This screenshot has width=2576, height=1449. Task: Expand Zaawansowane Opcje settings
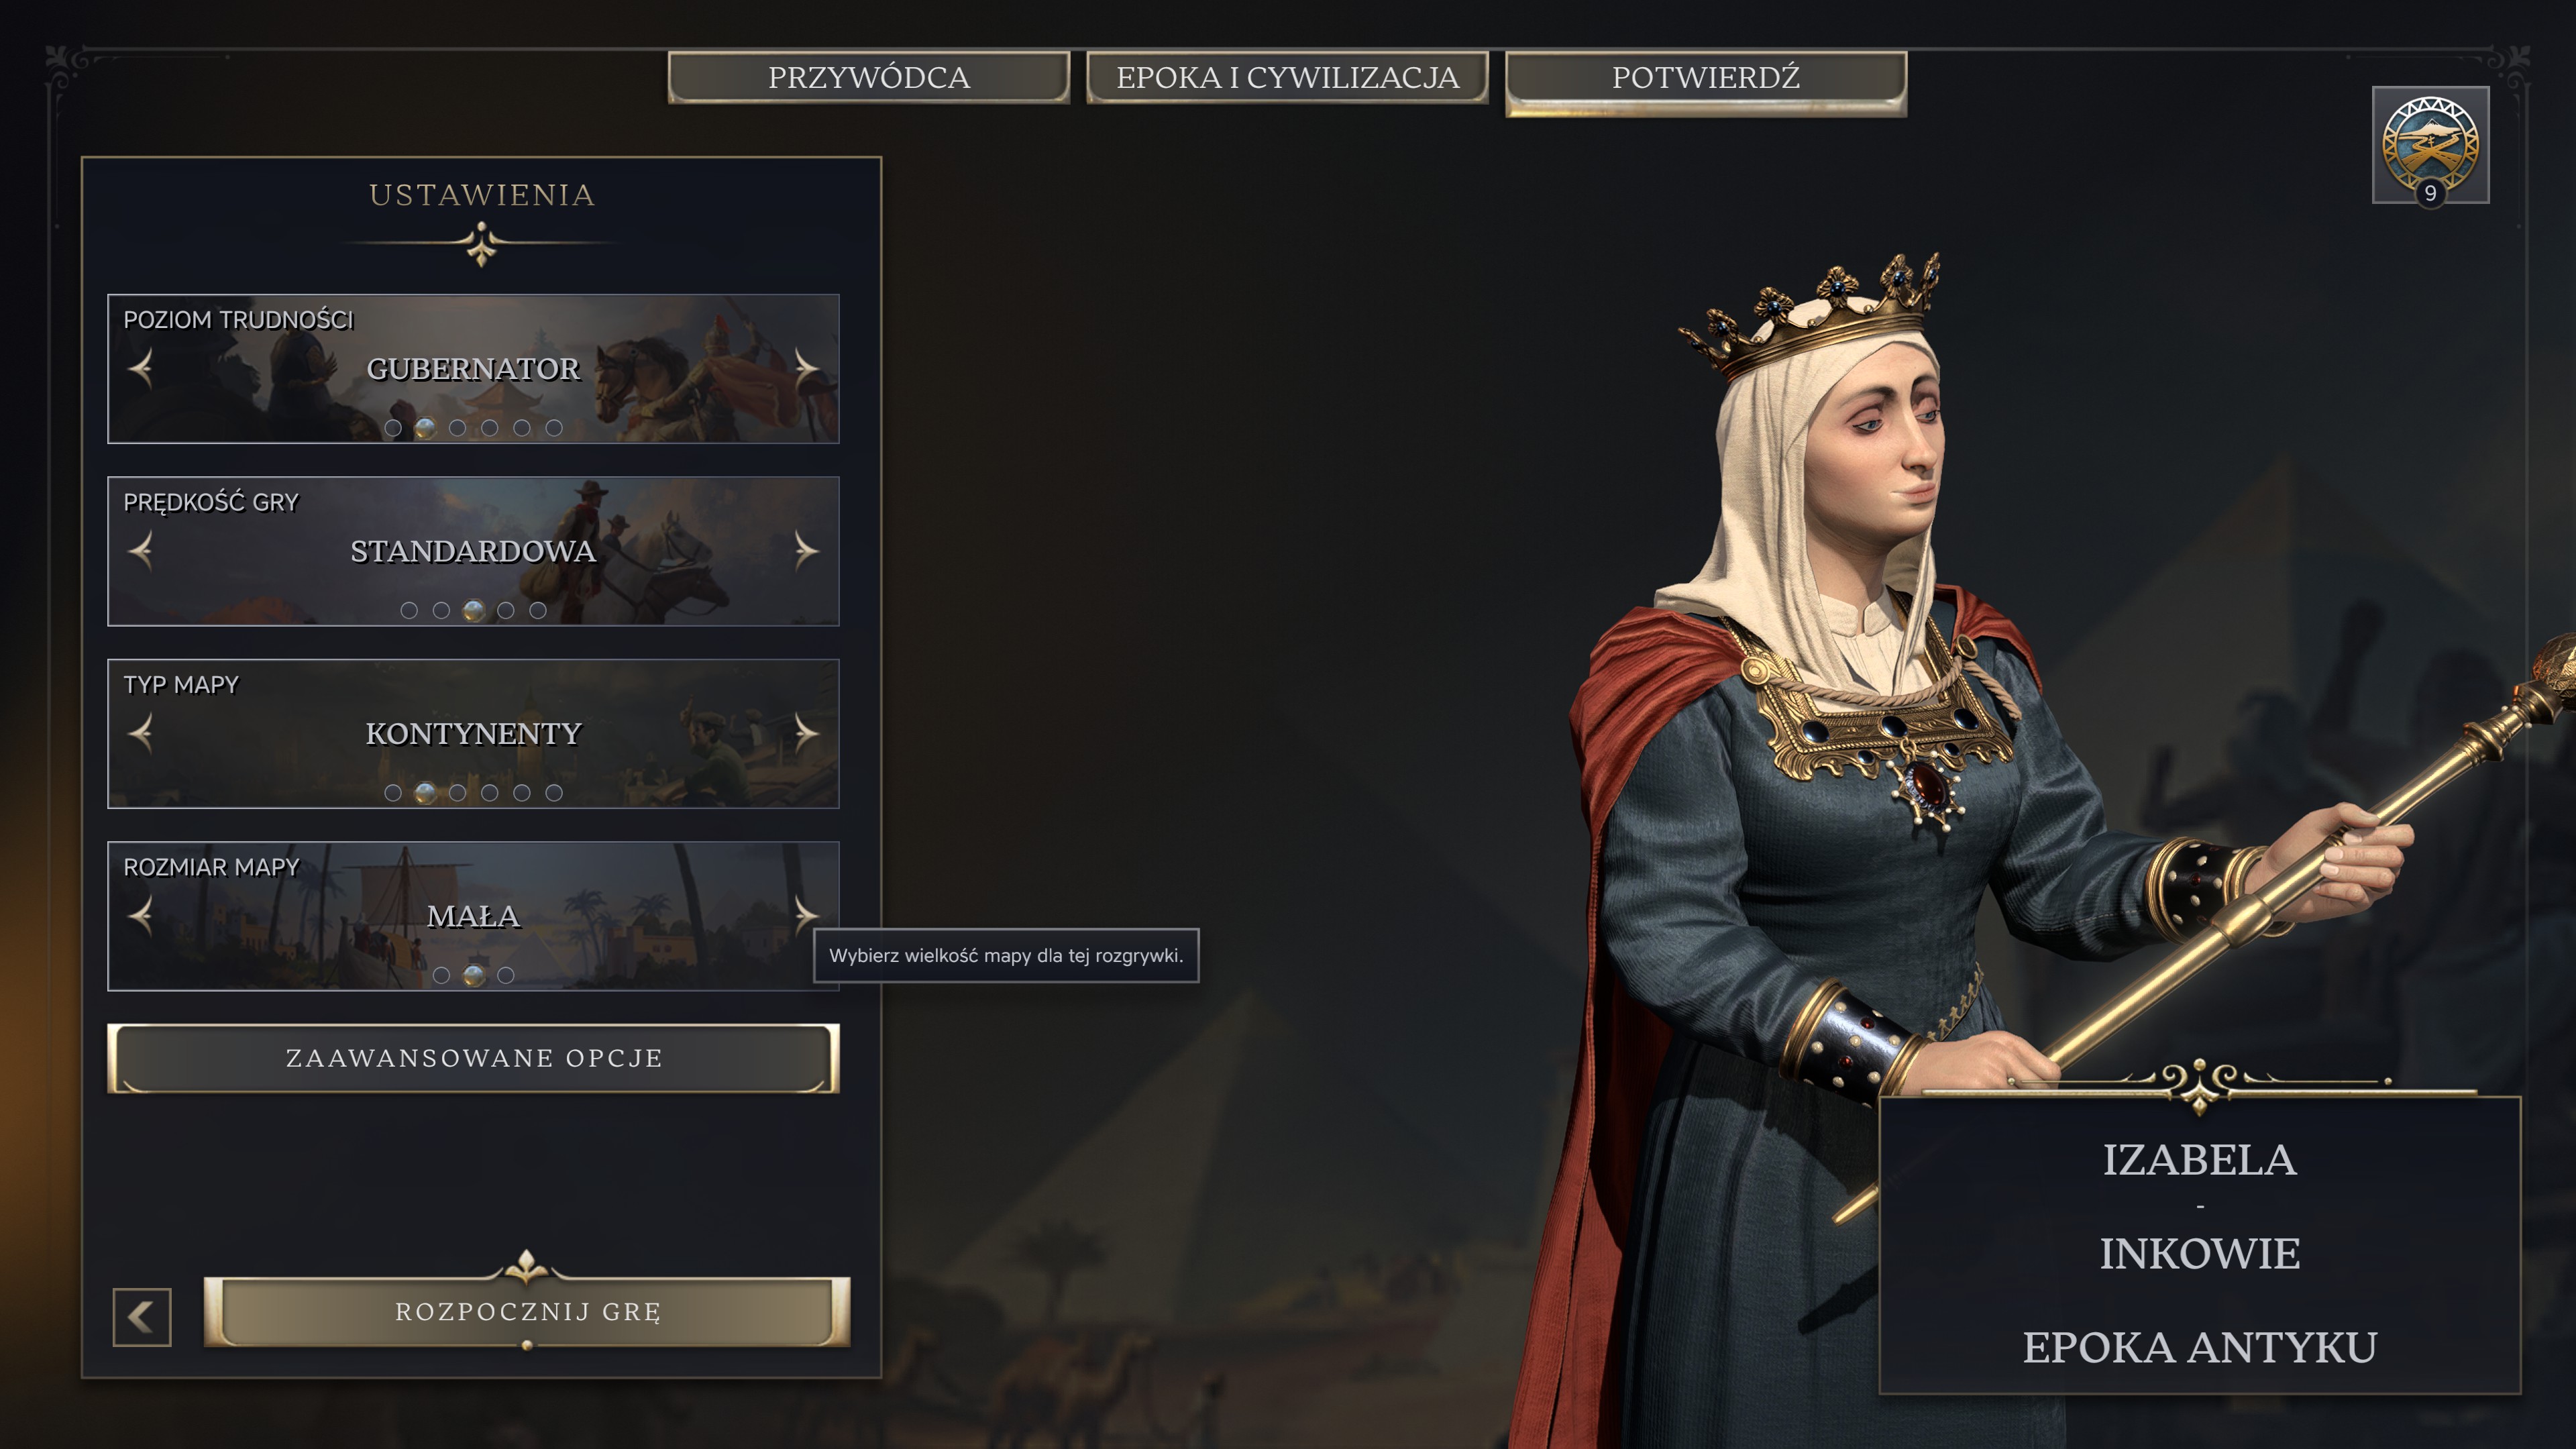(x=473, y=1058)
